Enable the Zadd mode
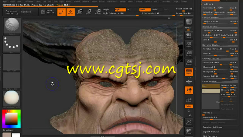The height and width of the screenshot is (137, 243). click(x=145, y=9)
